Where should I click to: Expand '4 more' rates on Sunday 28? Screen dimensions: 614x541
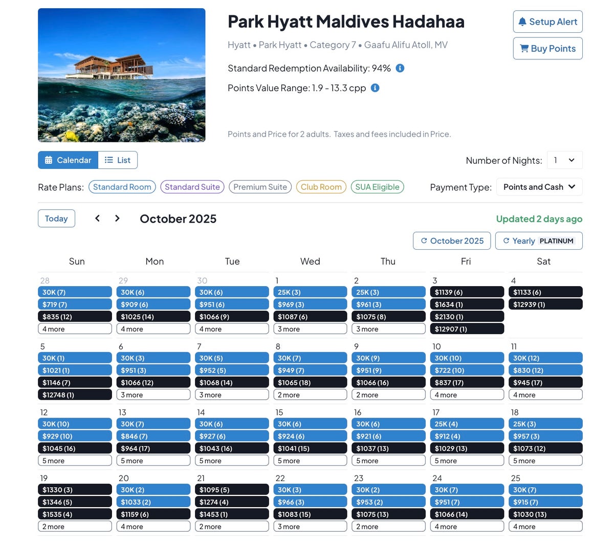[x=75, y=329]
